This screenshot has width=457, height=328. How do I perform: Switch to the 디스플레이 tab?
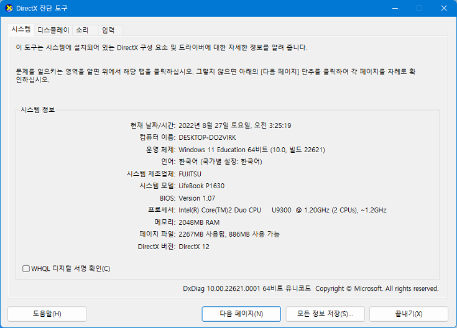(53, 30)
